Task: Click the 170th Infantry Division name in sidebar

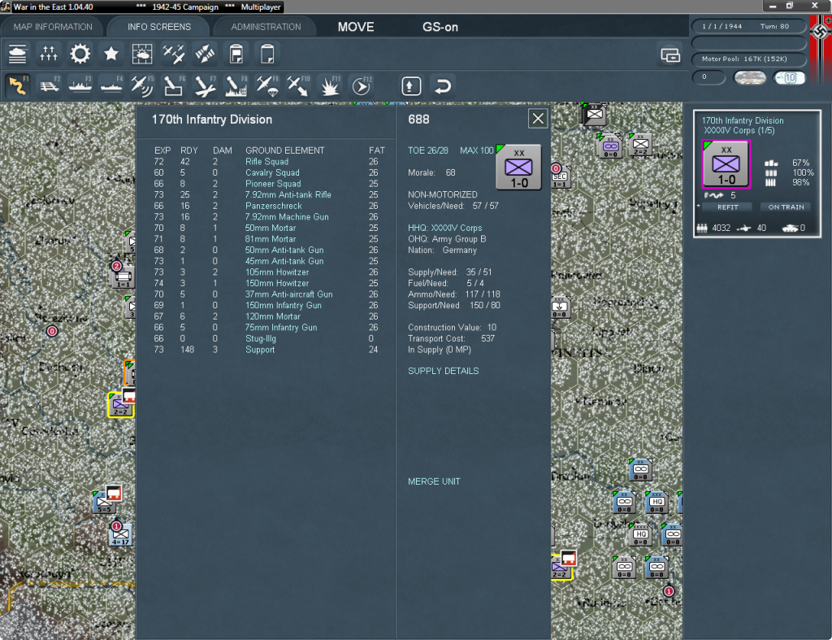Action: coord(743,120)
